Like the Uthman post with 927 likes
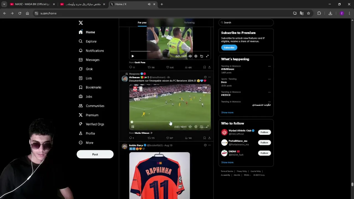 coord(170,138)
